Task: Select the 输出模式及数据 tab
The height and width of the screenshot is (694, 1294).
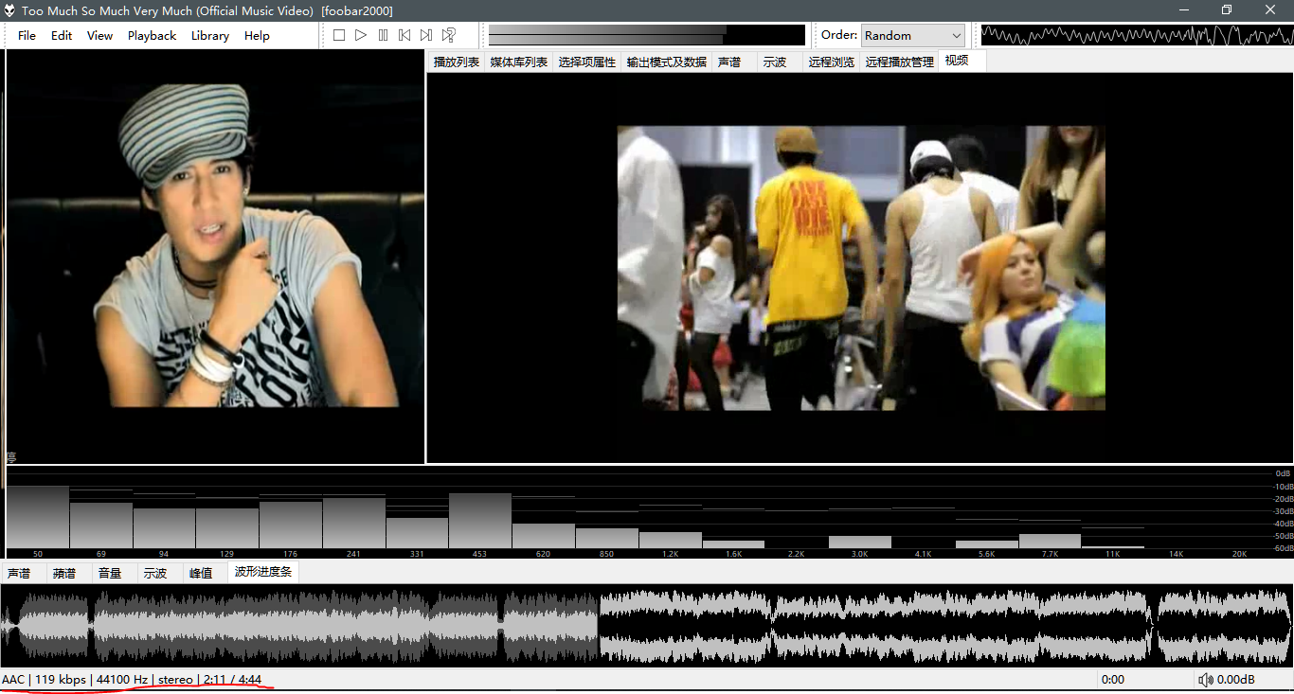Action: [x=666, y=62]
